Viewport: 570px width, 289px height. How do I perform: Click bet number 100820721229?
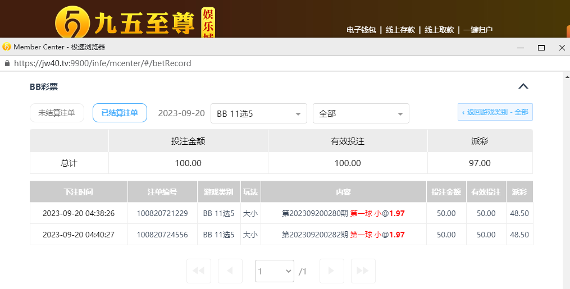pyautogui.click(x=162, y=213)
